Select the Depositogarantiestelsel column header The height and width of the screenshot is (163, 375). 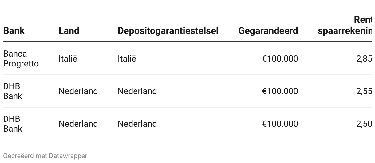tap(168, 31)
